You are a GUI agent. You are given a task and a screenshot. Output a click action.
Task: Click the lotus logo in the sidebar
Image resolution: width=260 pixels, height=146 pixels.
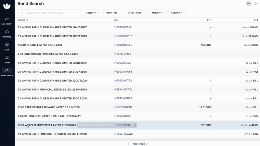coord(7,6)
